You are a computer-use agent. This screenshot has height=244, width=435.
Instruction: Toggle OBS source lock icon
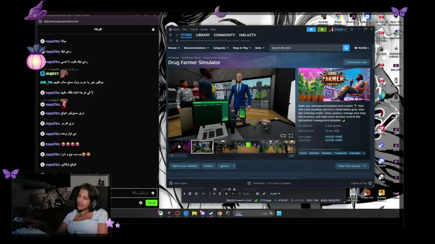234,189
